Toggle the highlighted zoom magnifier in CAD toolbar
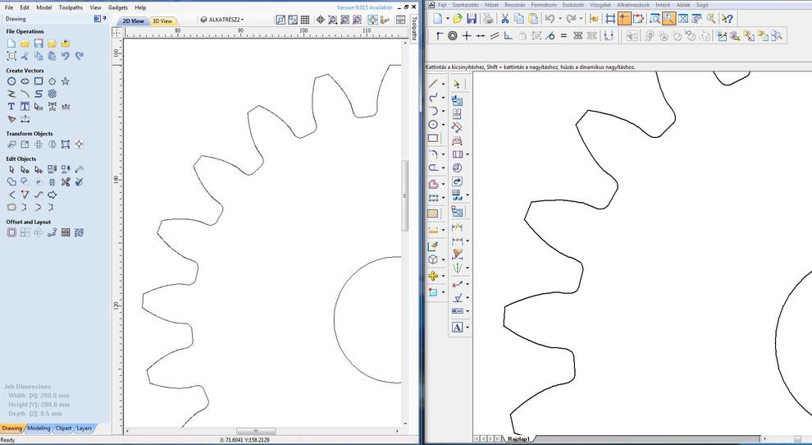Image resolution: width=812 pixels, height=445 pixels. coord(669,19)
